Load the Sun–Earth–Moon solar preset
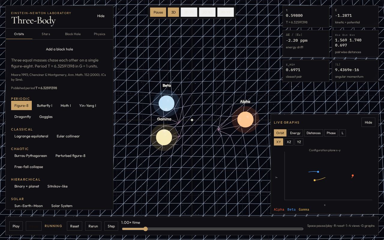This screenshot has width=384, height=240. point(28,206)
